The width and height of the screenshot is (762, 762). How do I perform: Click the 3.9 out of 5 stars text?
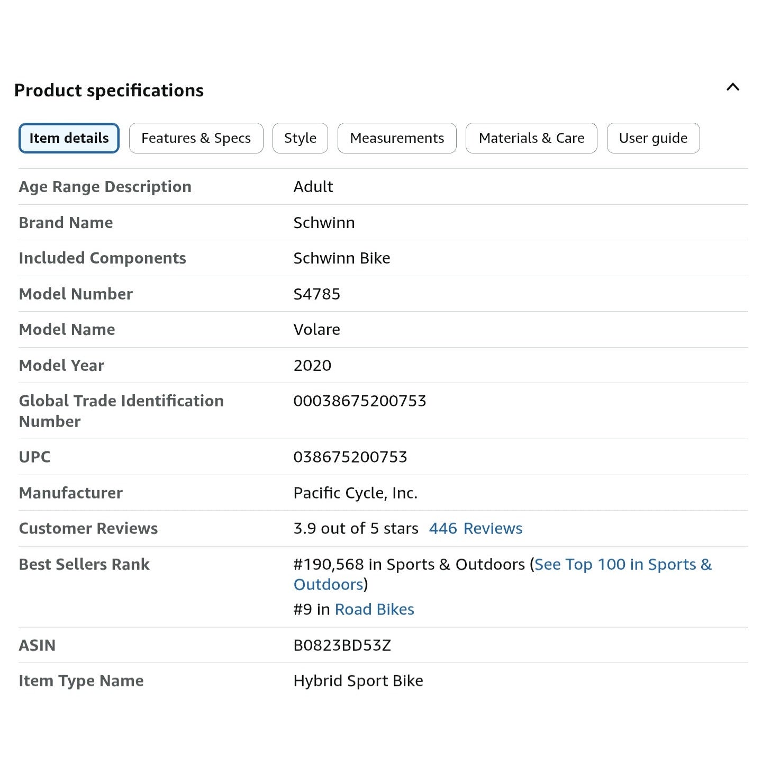(356, 528)
